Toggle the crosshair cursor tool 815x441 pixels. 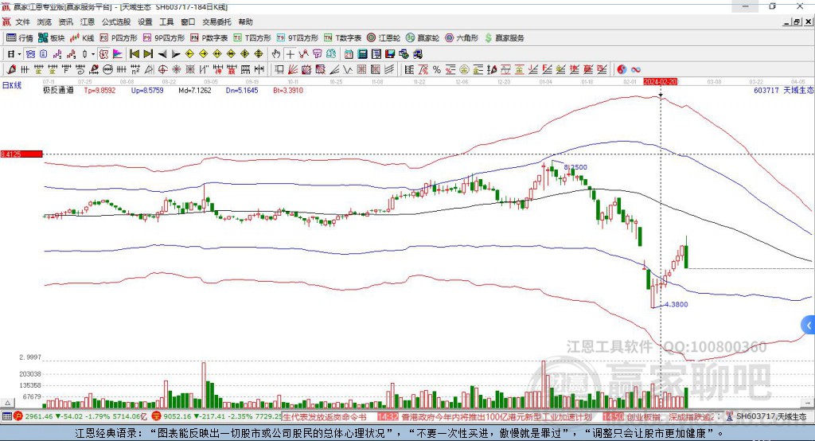pyautogui.click(x=290, y=54)
